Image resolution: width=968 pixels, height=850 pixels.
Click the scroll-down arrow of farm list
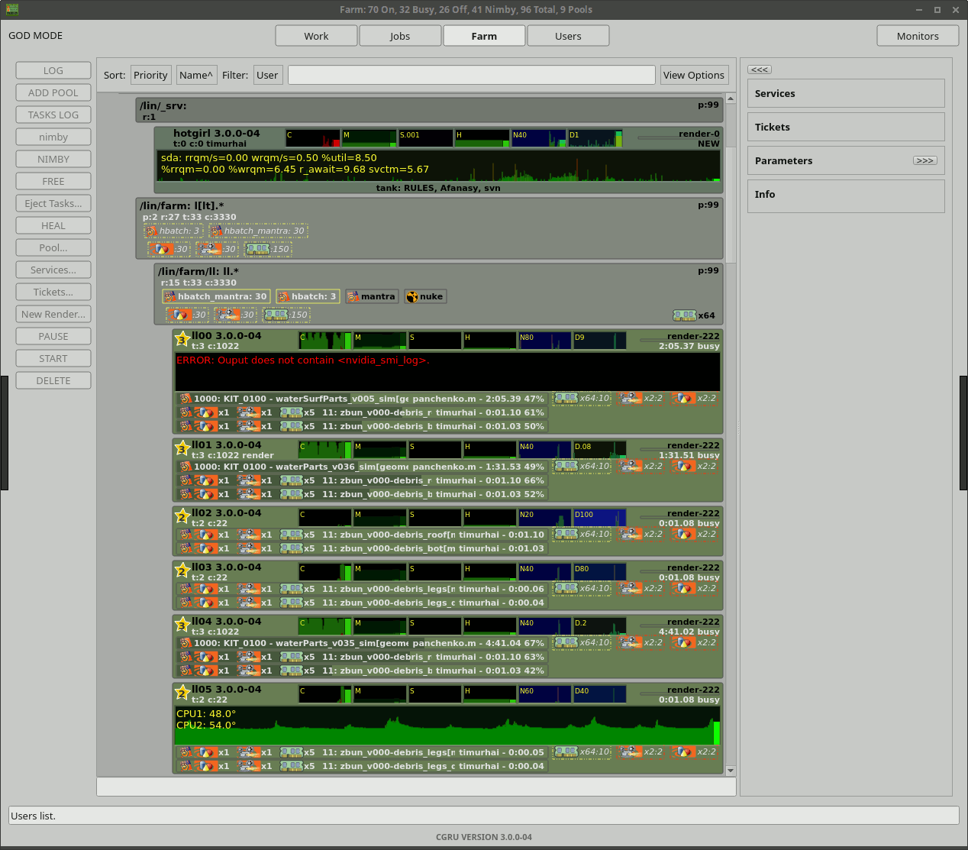pyautogui.click(x=731, y=771)
